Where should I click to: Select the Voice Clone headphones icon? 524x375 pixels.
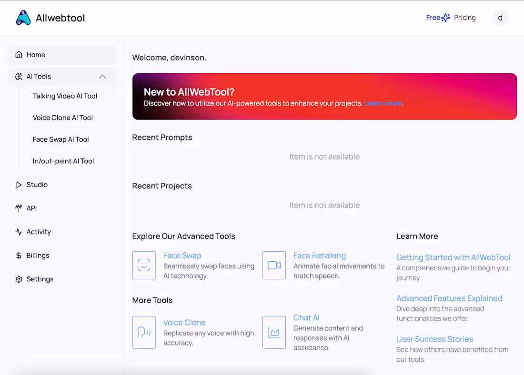tap(144, 332)
